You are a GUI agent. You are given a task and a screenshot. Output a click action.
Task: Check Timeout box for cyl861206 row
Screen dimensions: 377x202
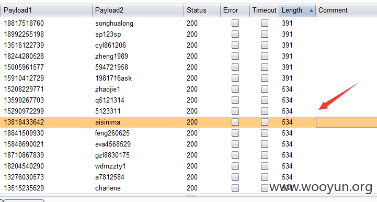(x=265, y=45)
